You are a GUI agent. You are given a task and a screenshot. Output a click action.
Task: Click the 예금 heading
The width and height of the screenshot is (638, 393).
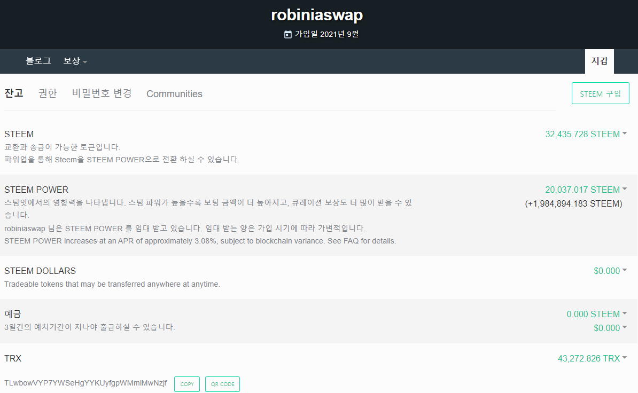tap(13, 314)
